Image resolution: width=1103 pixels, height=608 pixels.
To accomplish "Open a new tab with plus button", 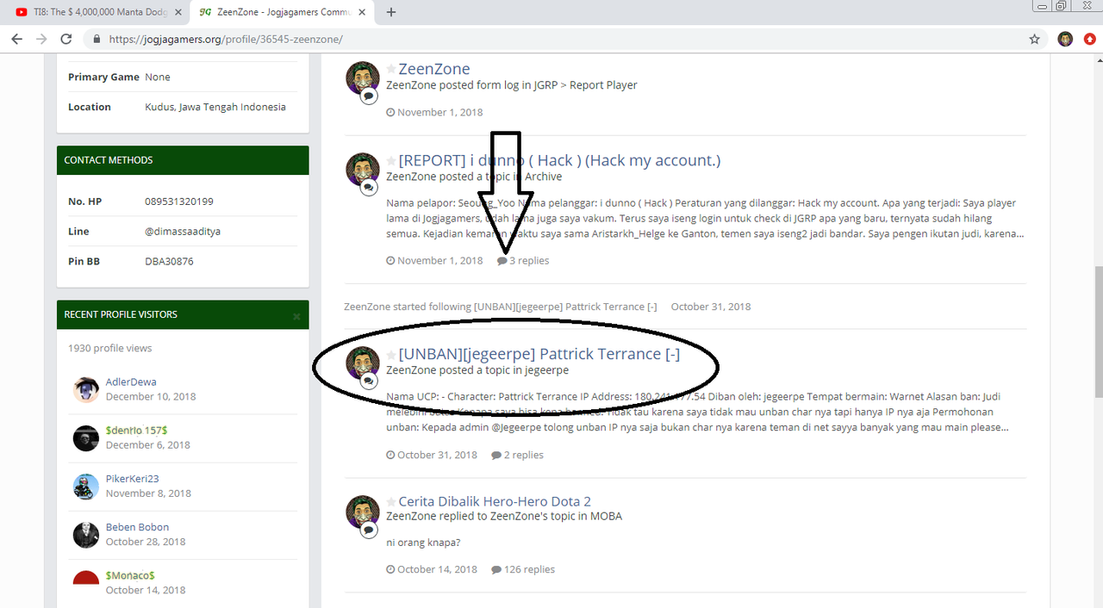I will pyautogui.click(x=391, y=12).
